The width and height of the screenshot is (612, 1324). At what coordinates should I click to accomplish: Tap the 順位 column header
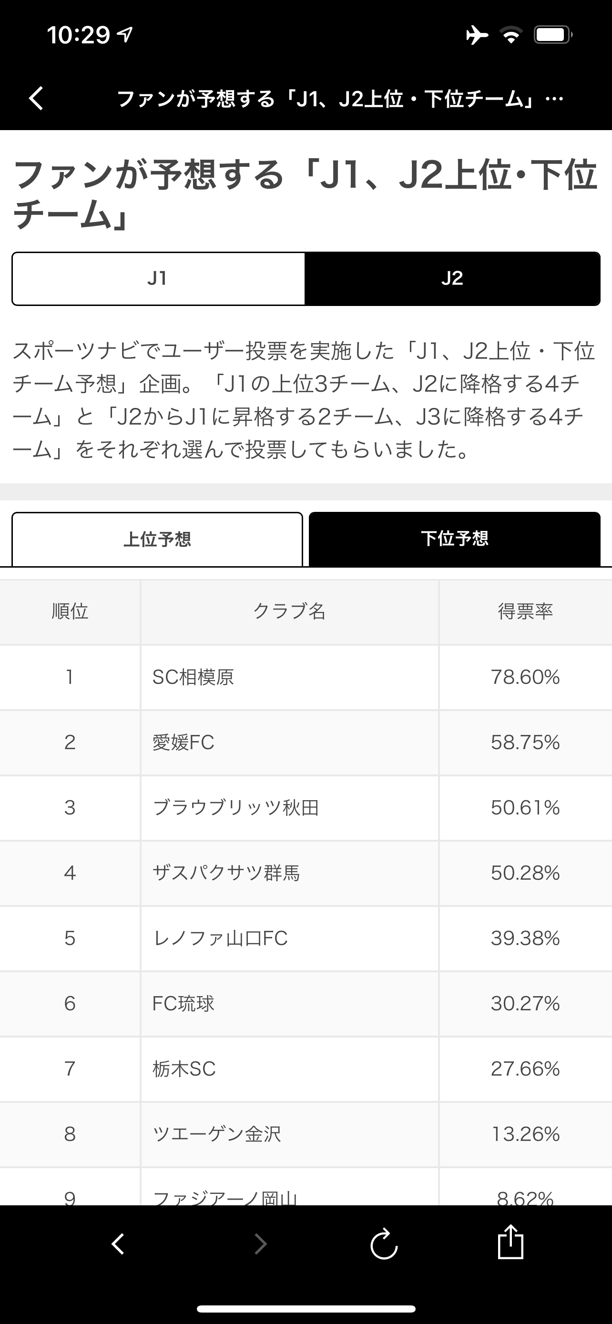[x=70, y=611]
